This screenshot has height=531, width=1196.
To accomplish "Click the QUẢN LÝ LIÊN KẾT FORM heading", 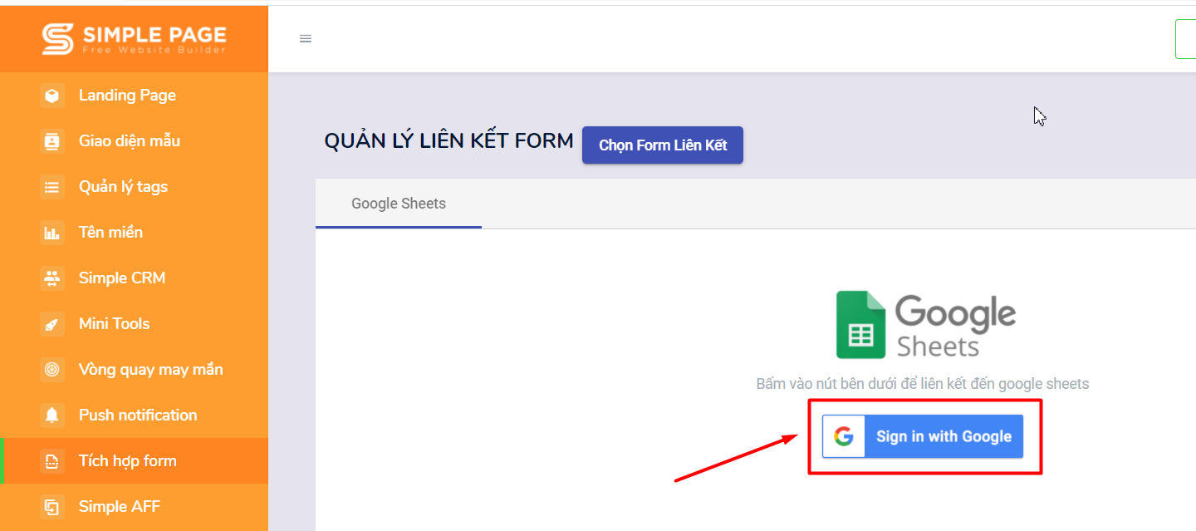I will [448, 141].
